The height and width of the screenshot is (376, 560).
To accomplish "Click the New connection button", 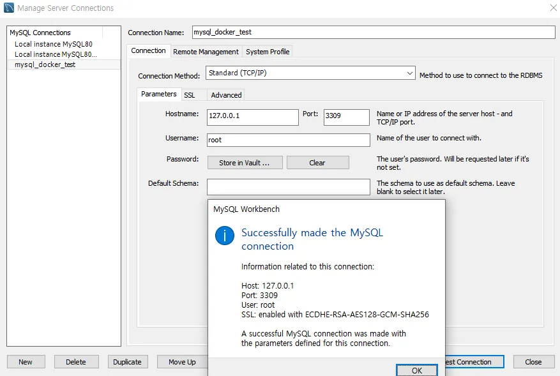I will coord(26,362).
